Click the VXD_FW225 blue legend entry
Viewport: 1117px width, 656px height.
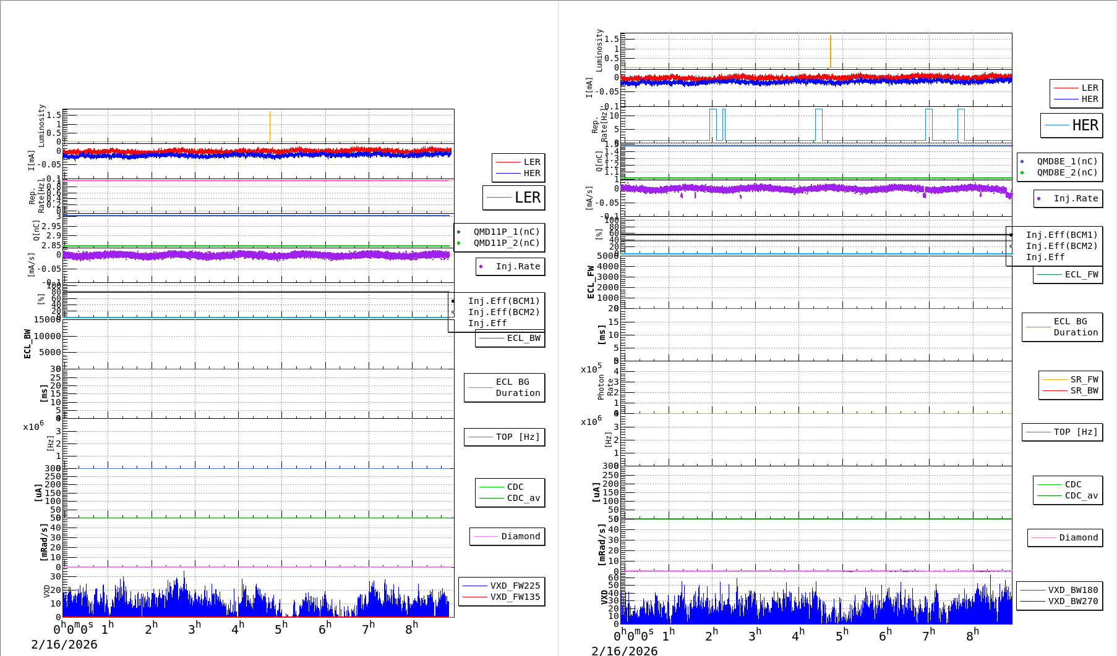tap(502, 586)
